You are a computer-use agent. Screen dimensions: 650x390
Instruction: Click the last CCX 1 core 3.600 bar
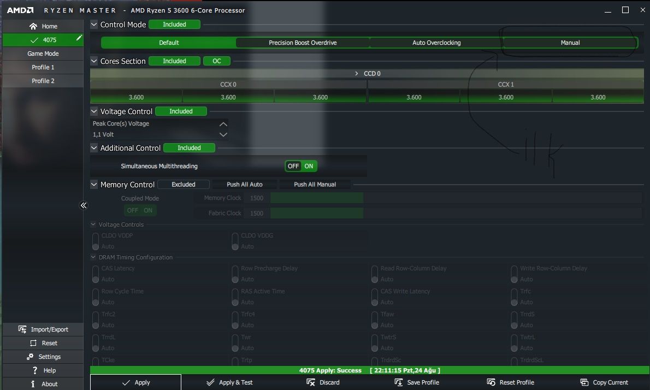598,97
